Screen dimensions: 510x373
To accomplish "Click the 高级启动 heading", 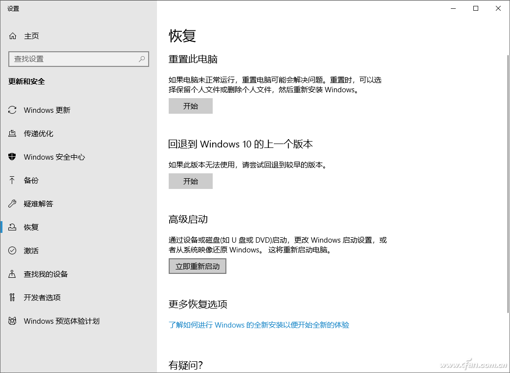I will click(188, 219).
